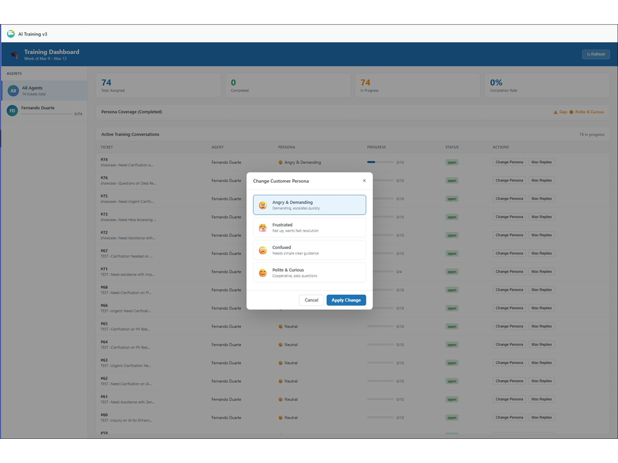
Task: Select the Polite & Curious persona option
Action: pyautogui.click(x=309, y=272)
